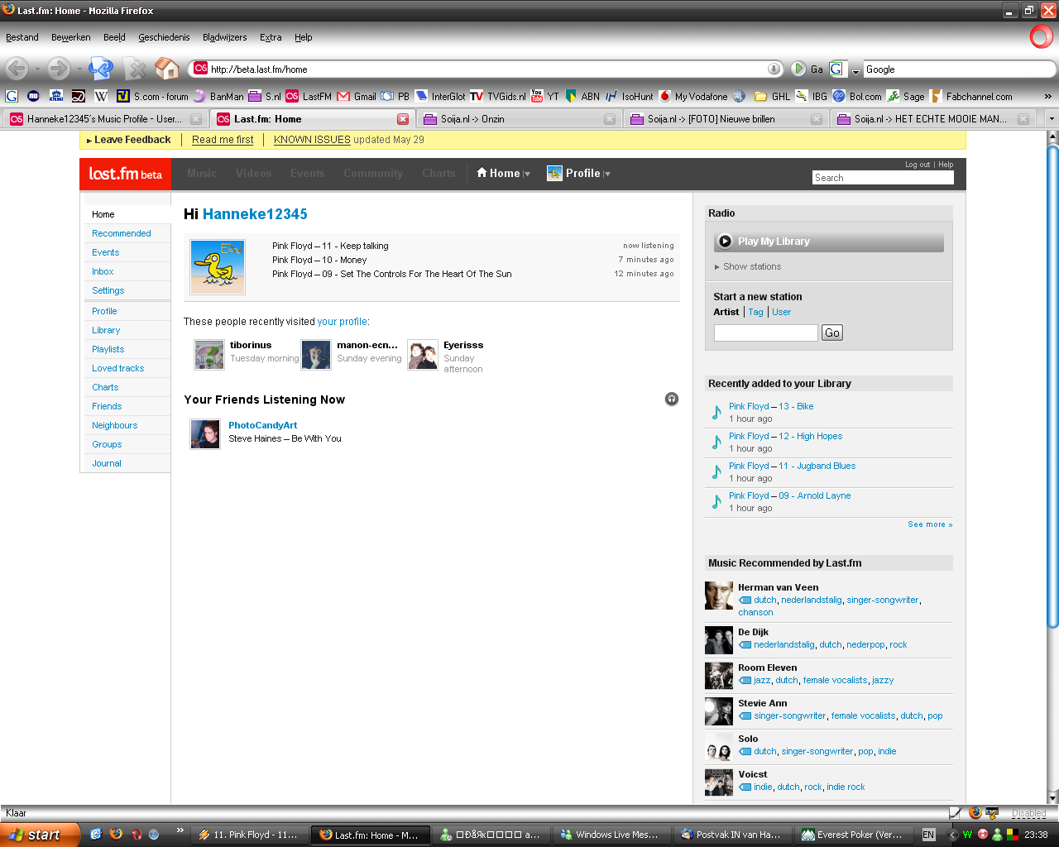Viewport: 1059px width, 847px height.
Task: Open the Music tab in the last.fm navigation bar
Action: coord(202,173)
